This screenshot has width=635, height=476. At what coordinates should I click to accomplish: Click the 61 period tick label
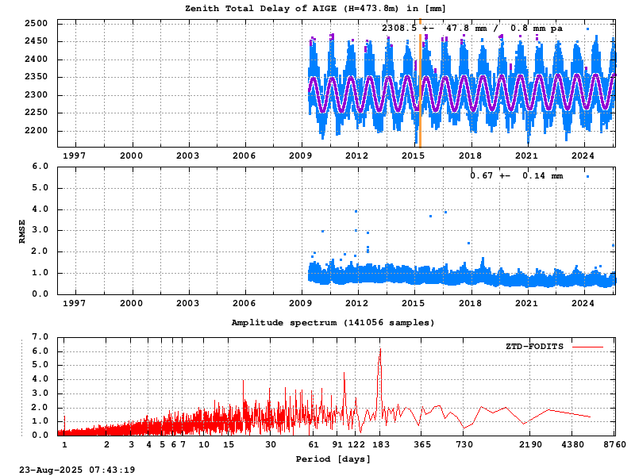[x=314, y=445]
